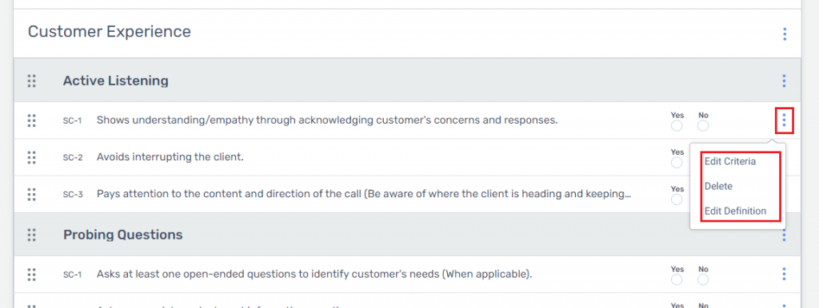Image resolution: width=819 pixels, height=308 pixels.
Task: Click Probing Questions group drag handle
Action: [31, 235]
